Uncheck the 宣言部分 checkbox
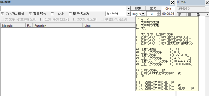 pyautogui.click(x=30, y=14)
